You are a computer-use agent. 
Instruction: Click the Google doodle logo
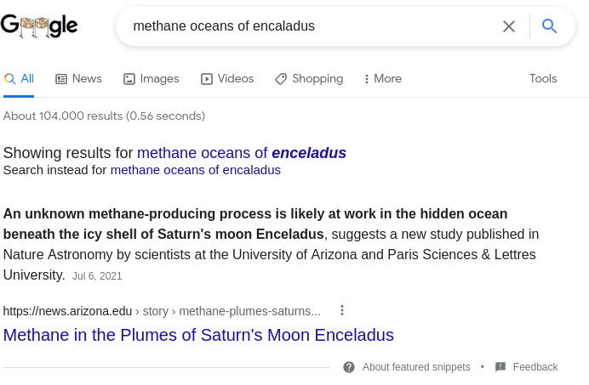[39, 26]
